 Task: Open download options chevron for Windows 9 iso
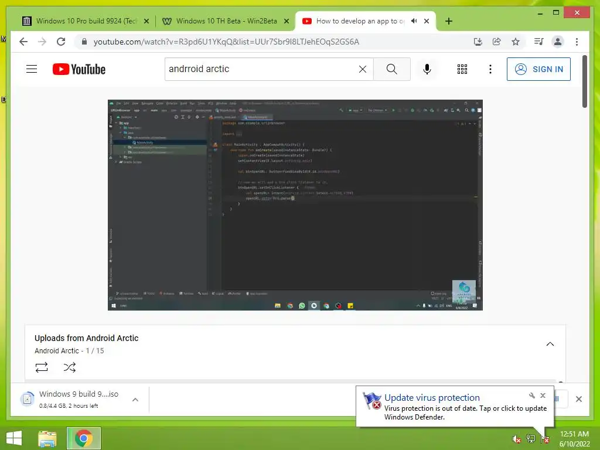[x=135, y=400]
